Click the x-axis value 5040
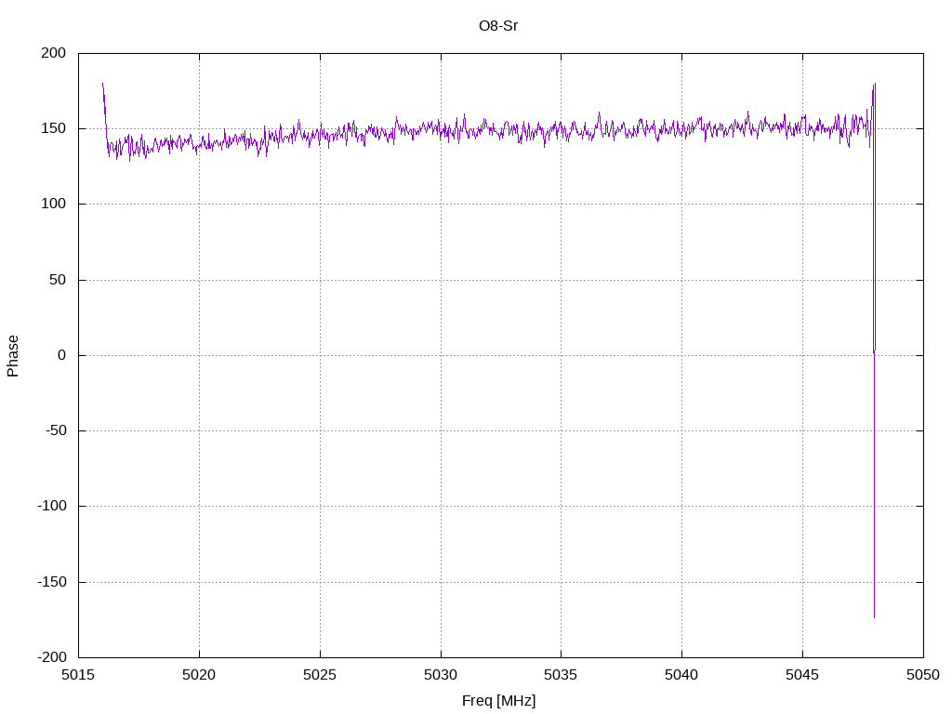The height and width of the screenshot is (714, 952). (681, 675)
